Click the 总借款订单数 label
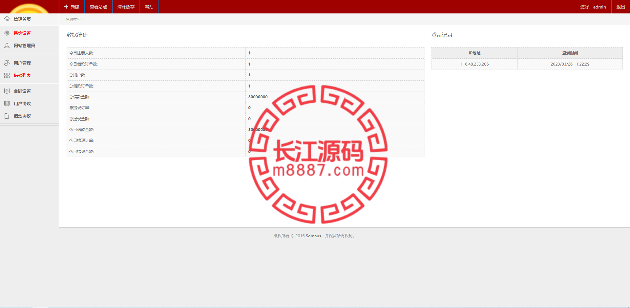The height and width of the screenshot is (308, 630). [x=82, y=86]
